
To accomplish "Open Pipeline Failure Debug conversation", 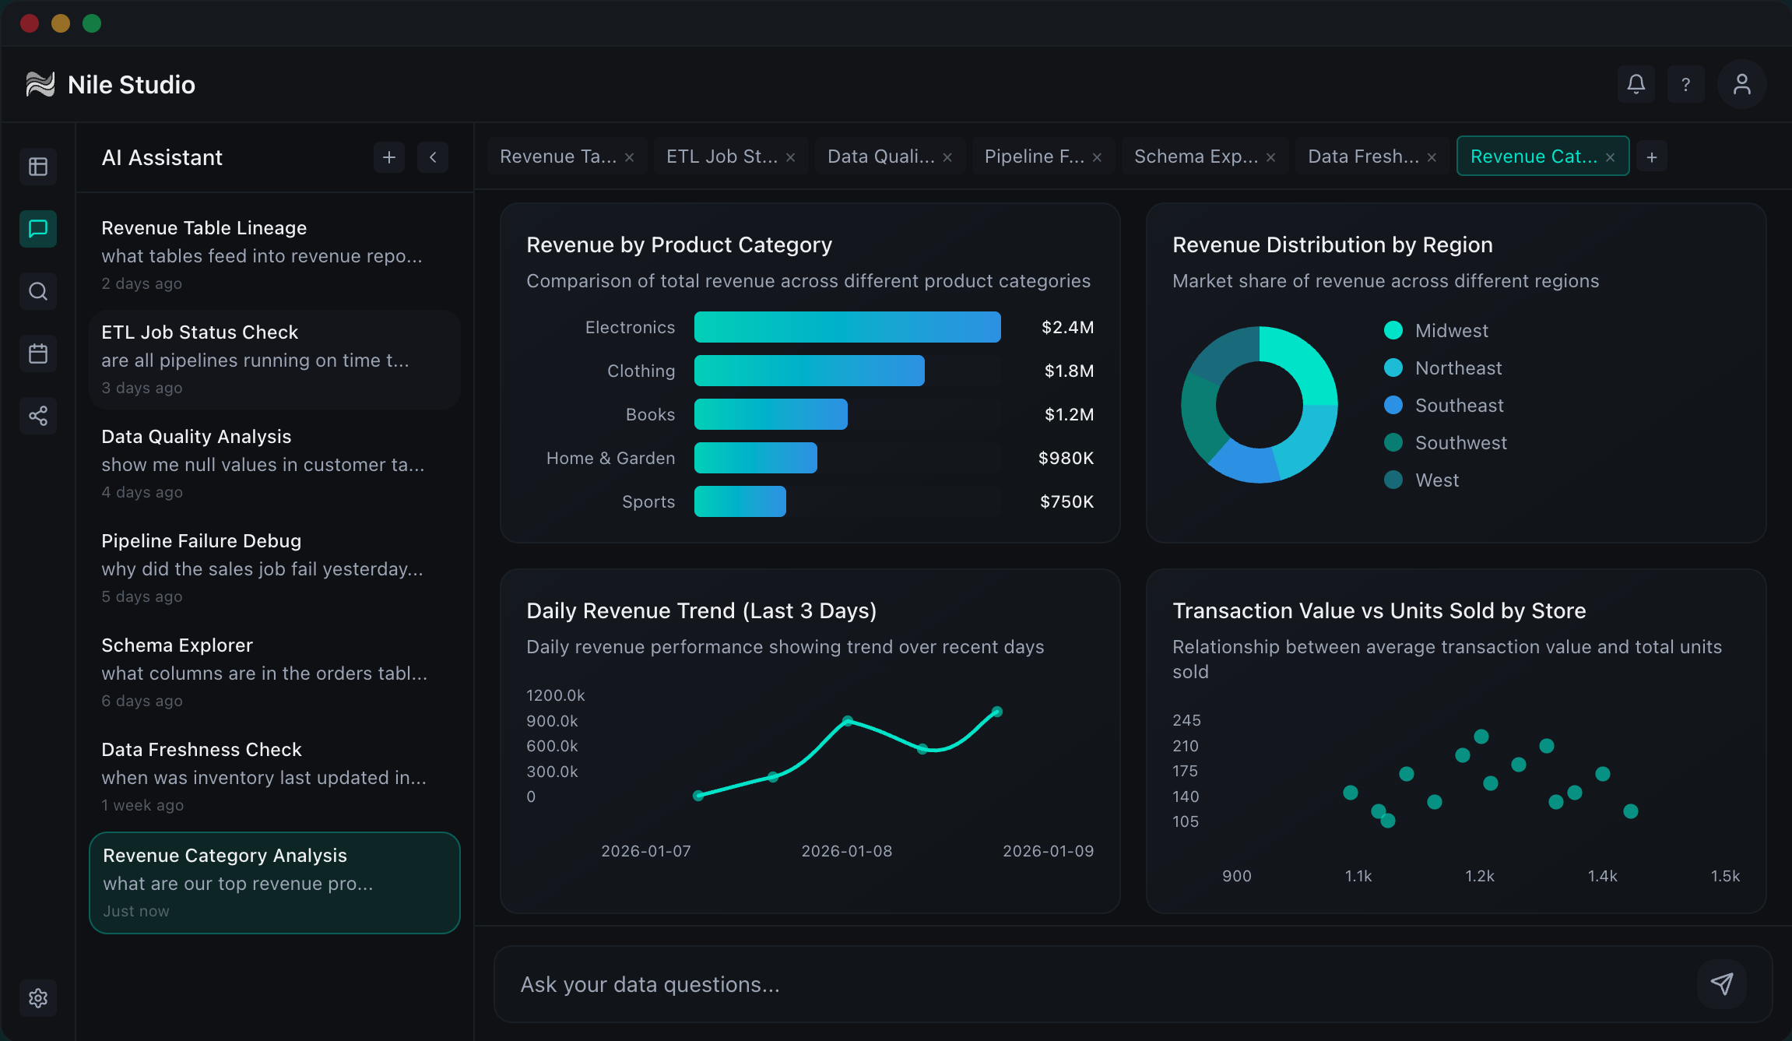I will point(275,568).
